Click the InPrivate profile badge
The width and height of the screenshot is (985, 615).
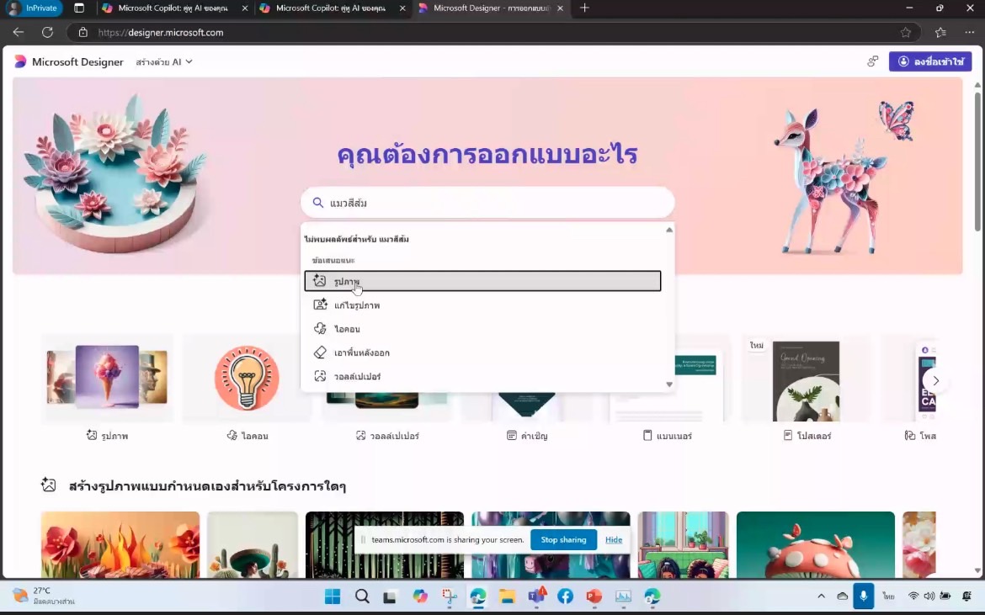pyautogui.click(x=33, y=8)
